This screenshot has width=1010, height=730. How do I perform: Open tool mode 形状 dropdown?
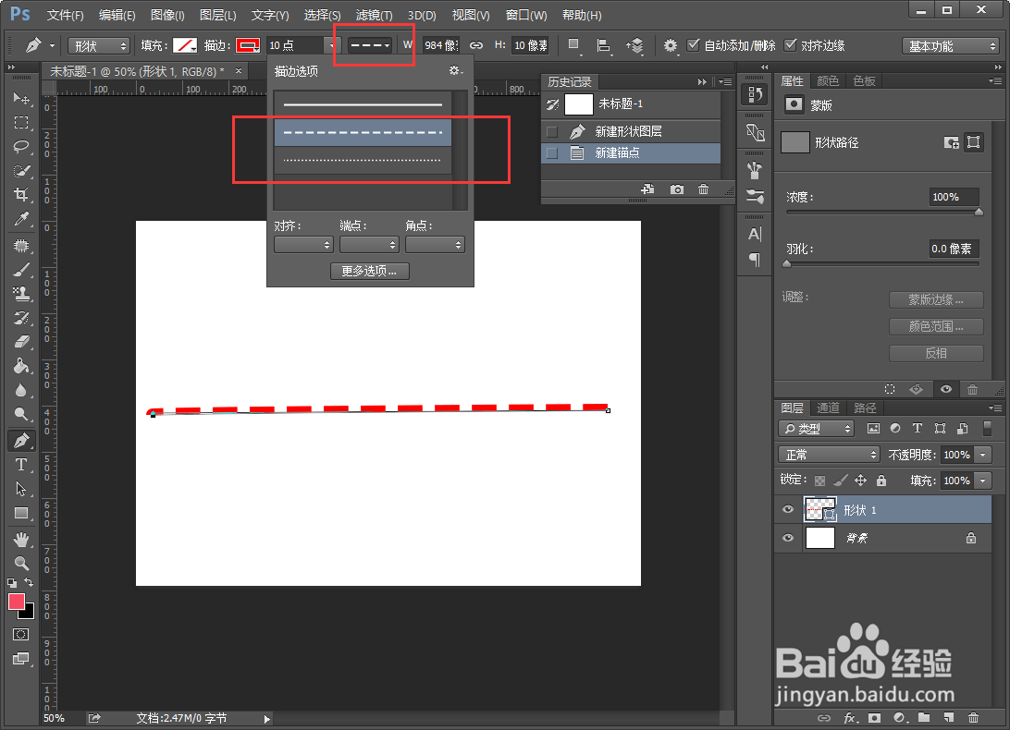pos(99,45)
